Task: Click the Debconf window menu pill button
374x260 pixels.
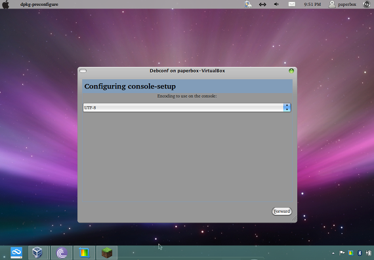Action: 83,71
